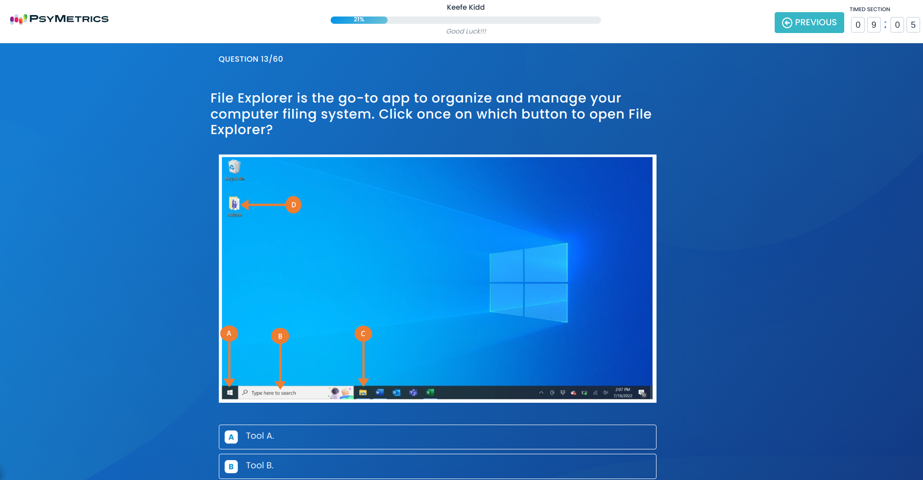Click the notification center icon
Image resolution: width=923 pixels, height=480 pixels.
point(642,393)
